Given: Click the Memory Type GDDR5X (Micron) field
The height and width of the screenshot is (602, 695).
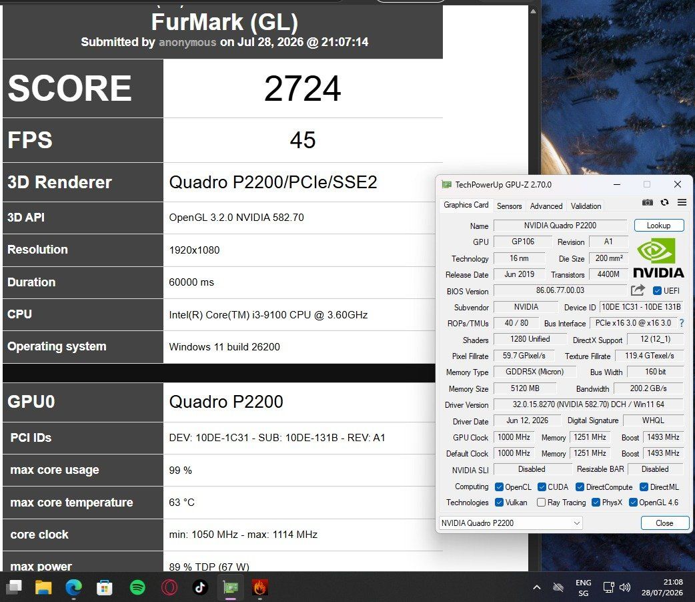Looking at the screenshot, I should [x=534, y=372].
